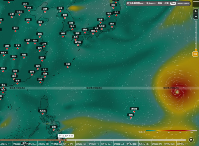This screenshot has width=199, height=146.
Task: Switch to the 歐中AIFS model tab
Action: (x=151, y=3)
